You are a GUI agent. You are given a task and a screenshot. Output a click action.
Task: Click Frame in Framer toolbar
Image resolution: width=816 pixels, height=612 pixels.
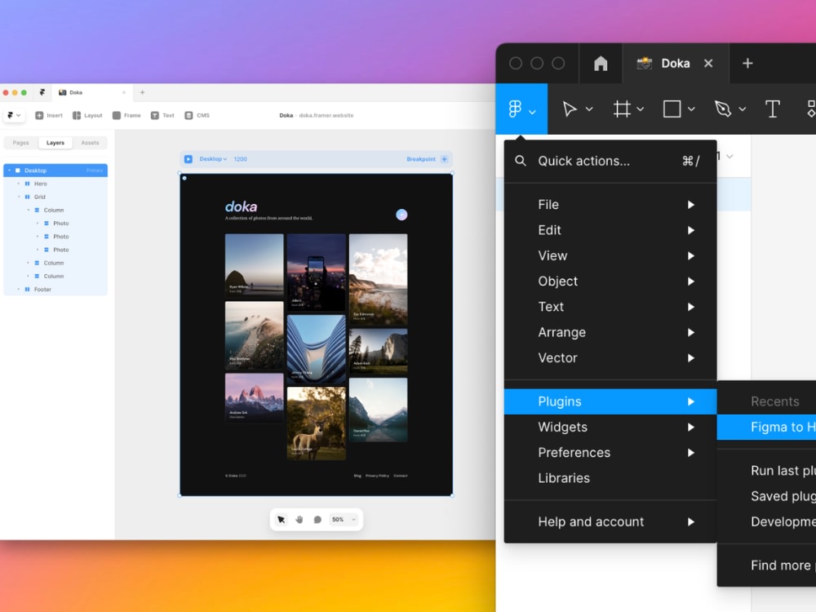[126, 116]
